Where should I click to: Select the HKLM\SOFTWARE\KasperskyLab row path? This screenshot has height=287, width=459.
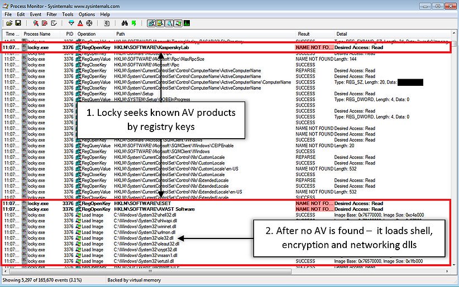(152, 47)
